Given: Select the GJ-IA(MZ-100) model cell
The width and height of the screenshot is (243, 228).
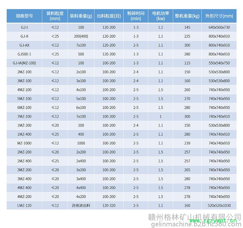Looking at the screenshot, I should (x=24, y=63).
